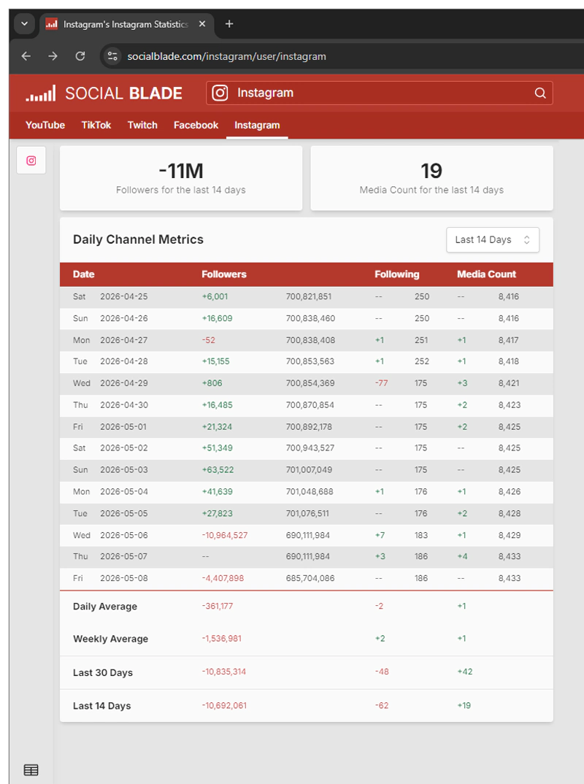Image resolution: width=584 pixels, height=784 pixels.
Task: Open site information icon in address bar
Action: pyautogui.click(x=112, y=56)
